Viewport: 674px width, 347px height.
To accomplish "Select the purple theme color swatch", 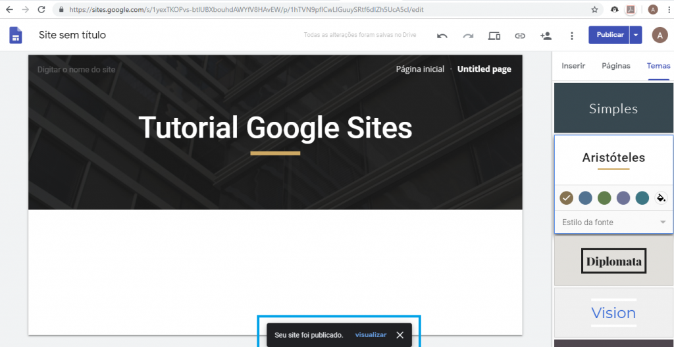I will [x=623, y=198].
